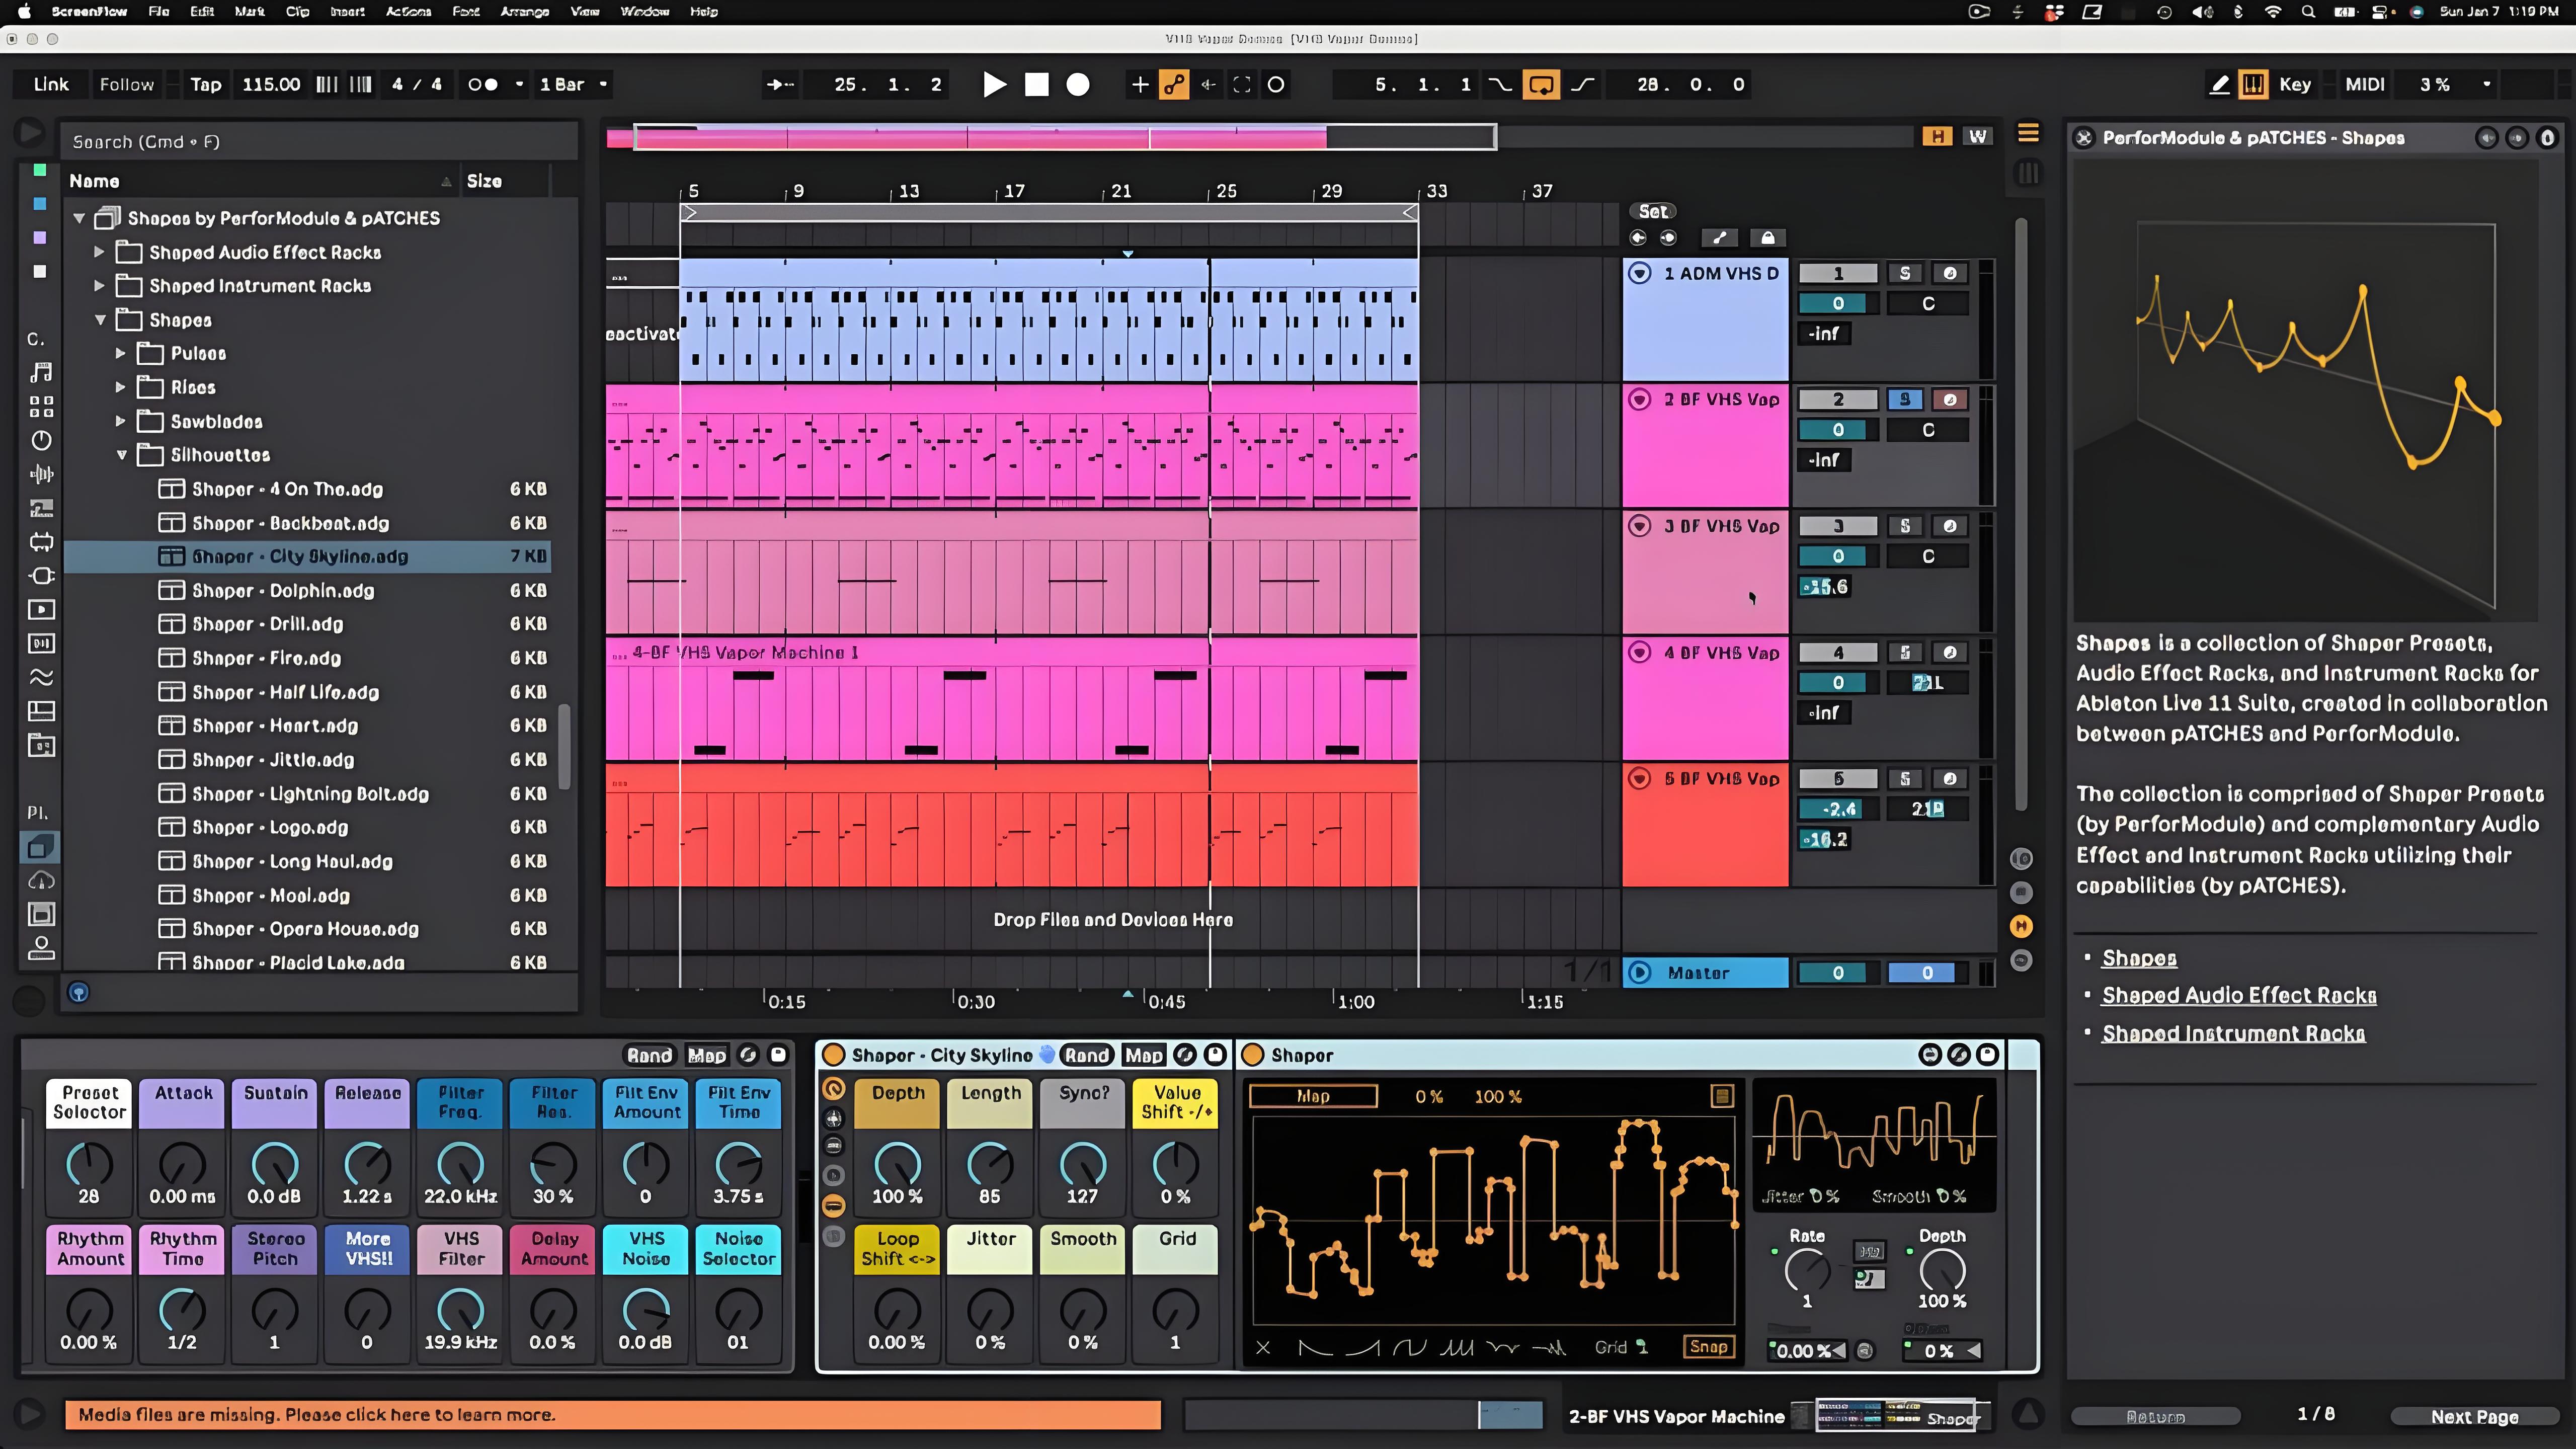Screen dimensions: 2576x1449
Task: Expand the Rises folder
Action: click(120, 388)
